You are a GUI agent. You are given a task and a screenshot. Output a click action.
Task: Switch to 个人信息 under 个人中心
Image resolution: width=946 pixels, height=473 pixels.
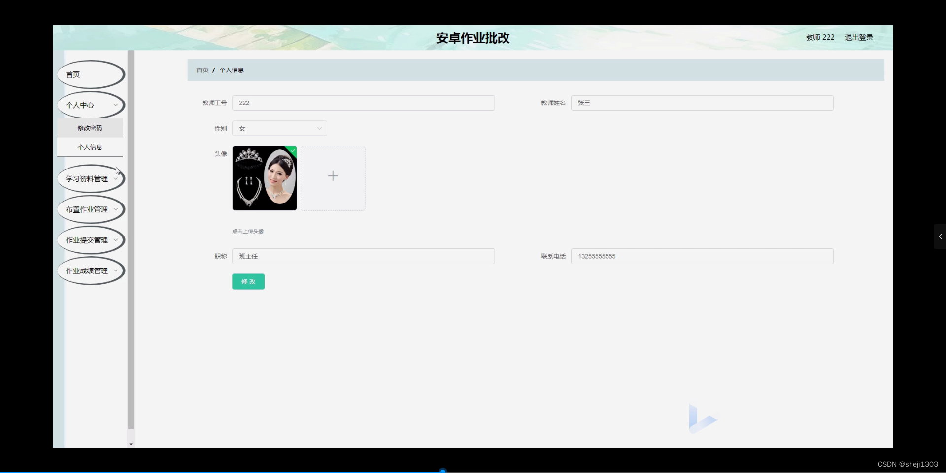pyautogui.click(x=90, y=146)
